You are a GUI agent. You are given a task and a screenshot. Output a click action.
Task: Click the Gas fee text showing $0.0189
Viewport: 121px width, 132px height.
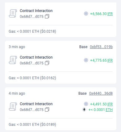[32, 125]
